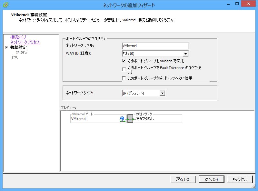The height and width of the screenshot is (191, 258).
Task: Close the ネットワークの追加ウィザード window
Action: [x=248, y=4]
